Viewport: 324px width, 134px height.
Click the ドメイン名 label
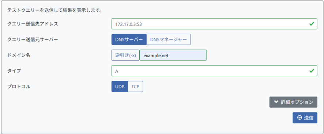click(x=19, y=55)
